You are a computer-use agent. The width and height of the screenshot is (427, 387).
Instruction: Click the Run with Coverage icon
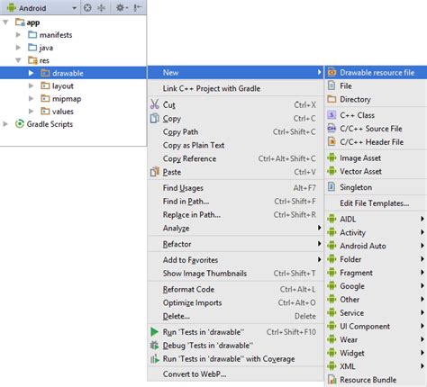pos(154,359)
